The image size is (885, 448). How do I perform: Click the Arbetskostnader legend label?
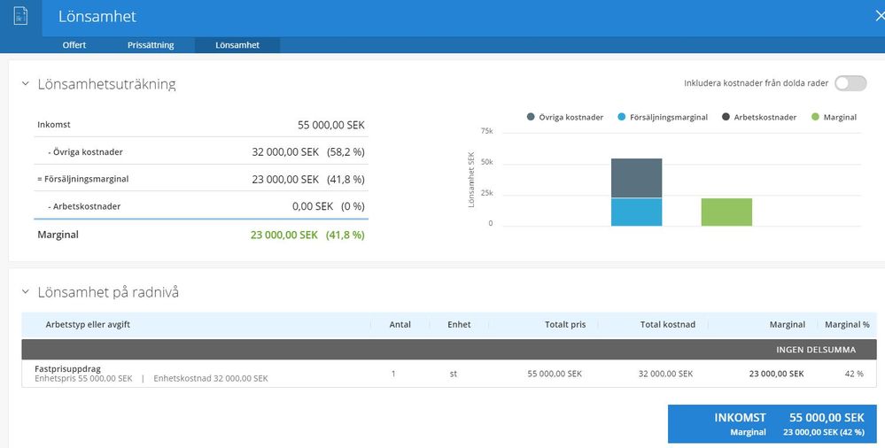pos(765,118)
